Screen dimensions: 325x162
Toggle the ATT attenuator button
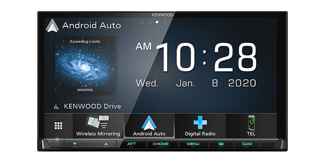coord(132,144)
